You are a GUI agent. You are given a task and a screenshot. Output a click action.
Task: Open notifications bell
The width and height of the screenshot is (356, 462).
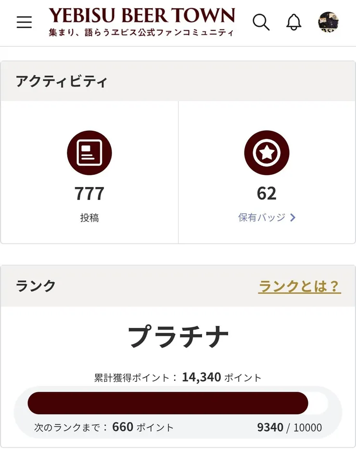294,22
